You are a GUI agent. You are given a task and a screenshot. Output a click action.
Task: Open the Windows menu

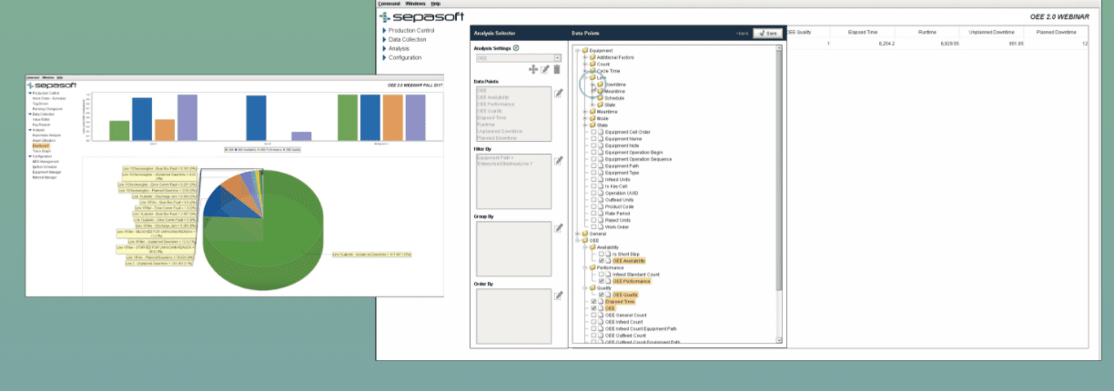tap(415, 4)
